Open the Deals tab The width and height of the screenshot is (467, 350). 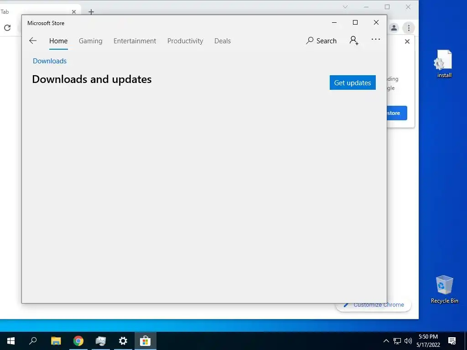click(x=223, y=41)
